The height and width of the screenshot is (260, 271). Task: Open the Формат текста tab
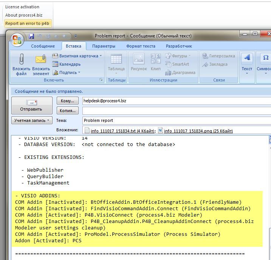(x=141, y=46)
